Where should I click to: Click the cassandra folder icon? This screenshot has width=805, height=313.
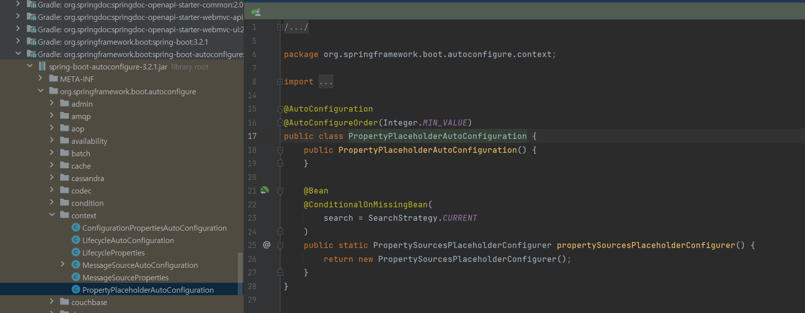(x=65, y=178)
